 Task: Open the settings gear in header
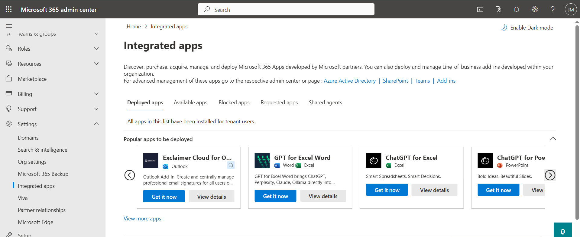click(x=535, y=10)
